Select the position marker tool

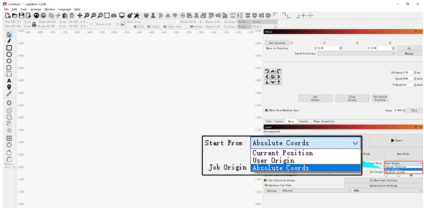(9, 87)
